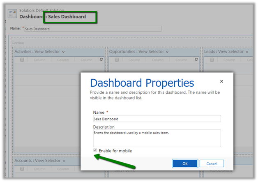Expand the Activities View Selector dropdown
This screenshot has width=258, height=182.
[x=64, y=52]
